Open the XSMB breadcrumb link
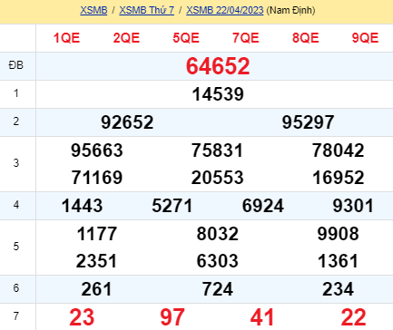 (x=93, y=10)
